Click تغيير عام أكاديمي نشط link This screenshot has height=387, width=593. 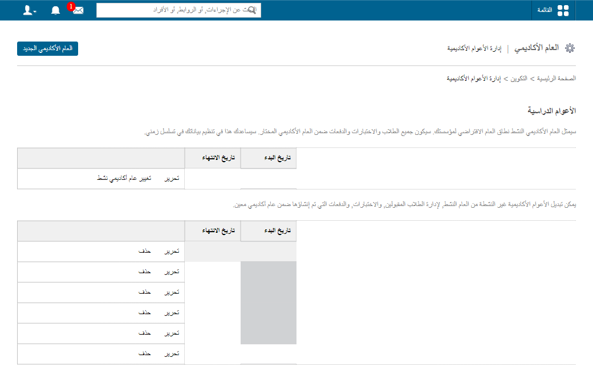[124, 178]
